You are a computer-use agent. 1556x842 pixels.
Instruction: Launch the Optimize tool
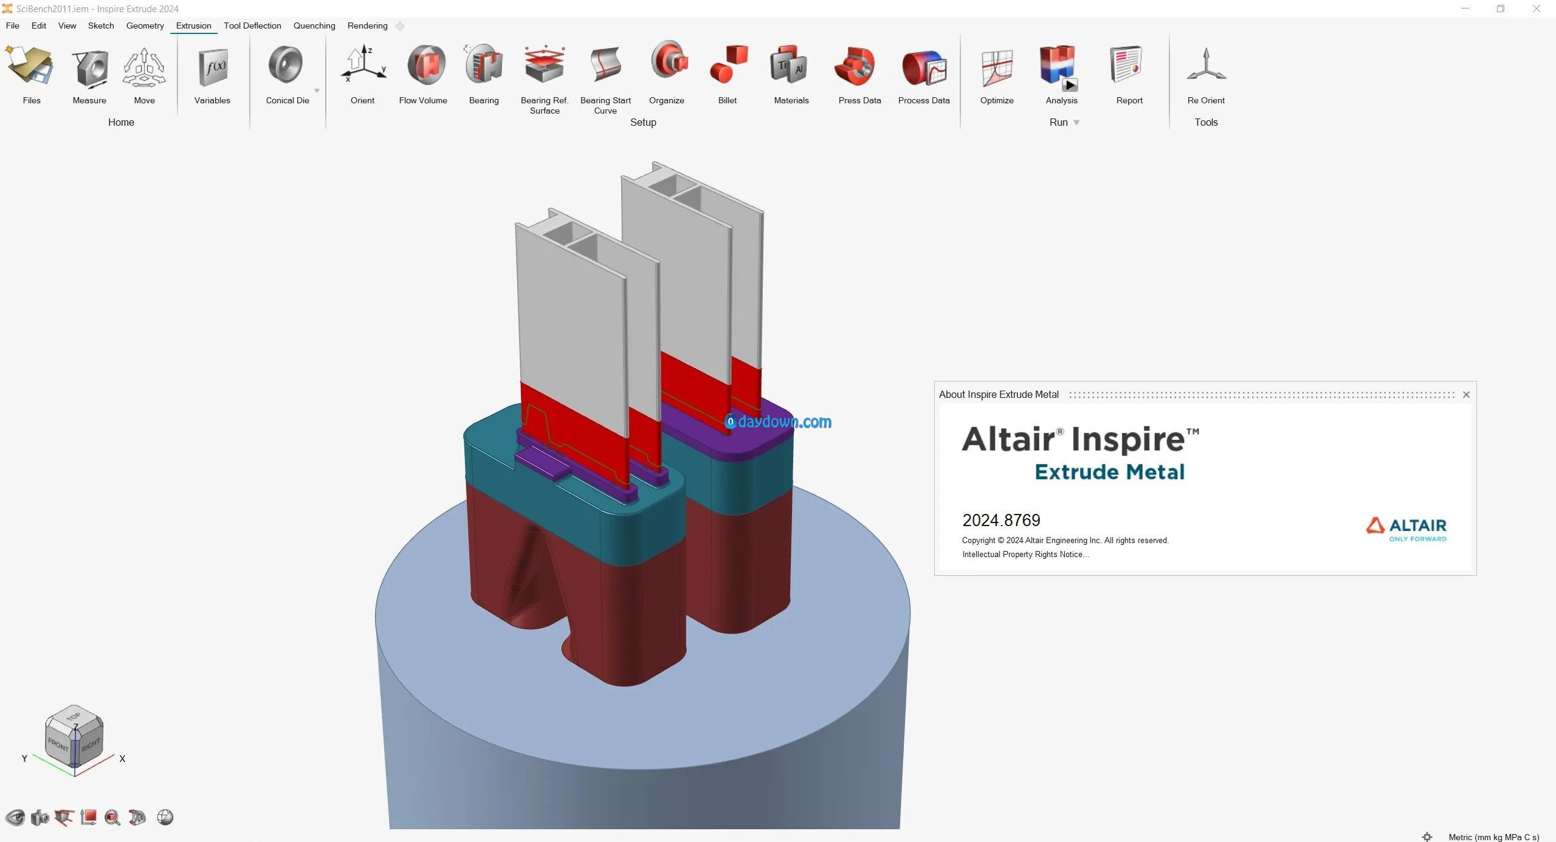997,68
